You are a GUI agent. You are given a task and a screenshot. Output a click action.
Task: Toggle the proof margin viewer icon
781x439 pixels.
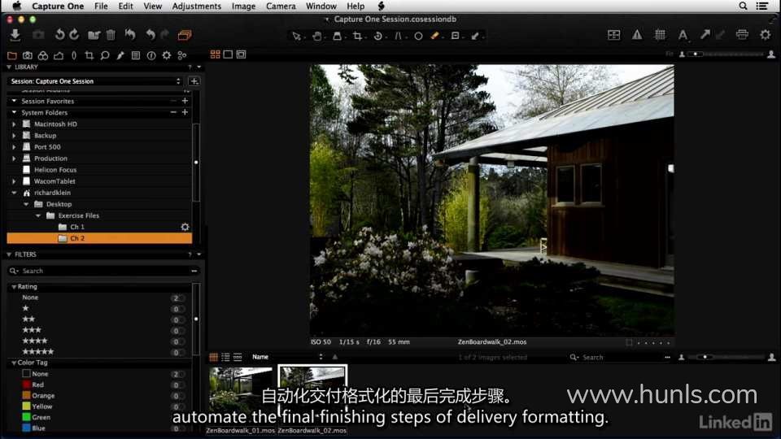[x=241, y=54]
